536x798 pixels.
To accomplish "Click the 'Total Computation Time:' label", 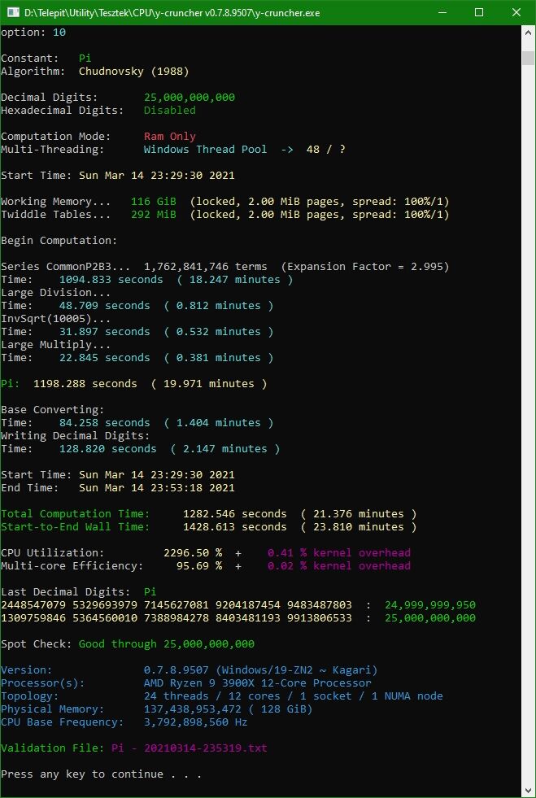I will coord(76,514).
